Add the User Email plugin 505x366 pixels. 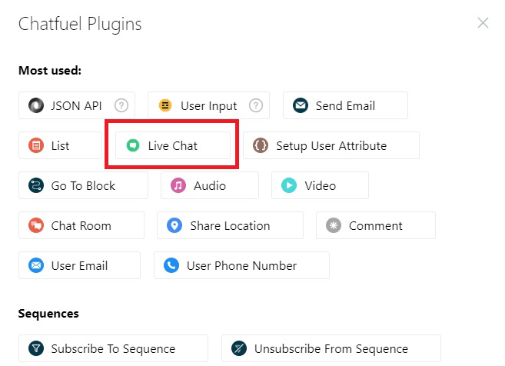79,265
